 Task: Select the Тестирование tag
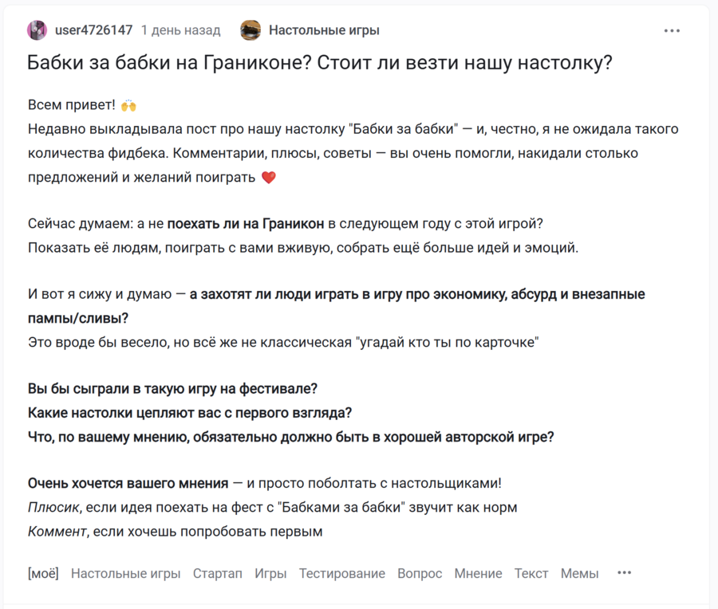coord(341,573)
